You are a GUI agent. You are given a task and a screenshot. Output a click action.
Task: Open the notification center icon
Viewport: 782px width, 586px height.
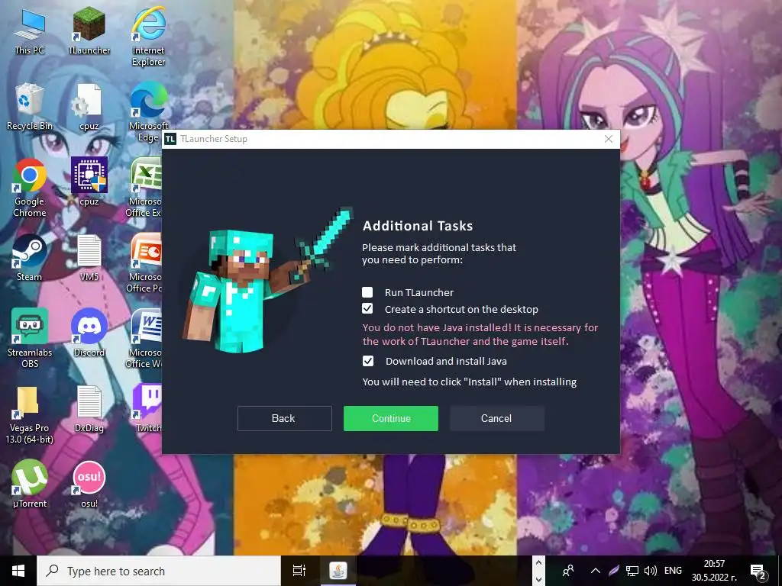click(758, 571)
